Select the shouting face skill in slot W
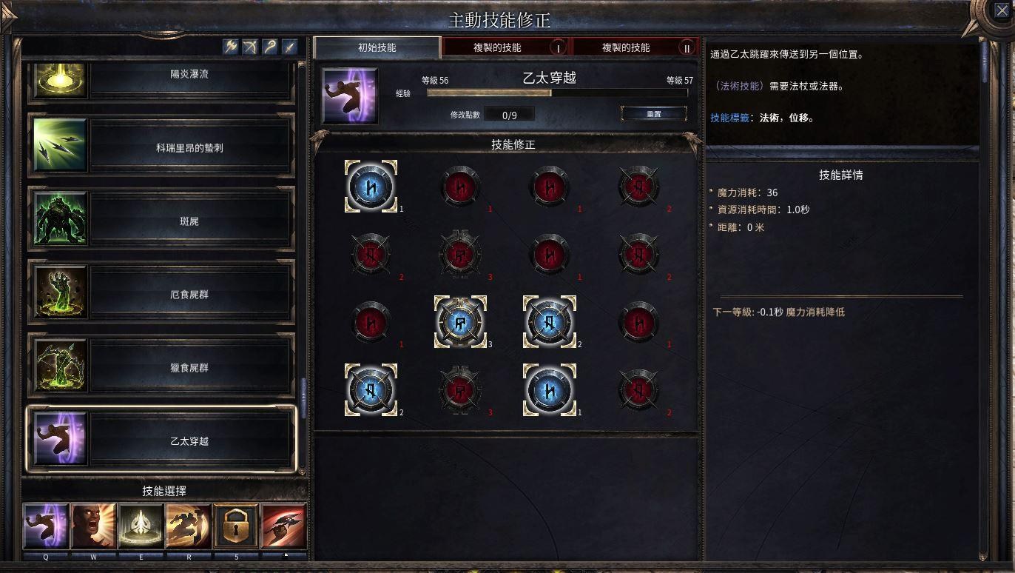 tap(94, 526)
